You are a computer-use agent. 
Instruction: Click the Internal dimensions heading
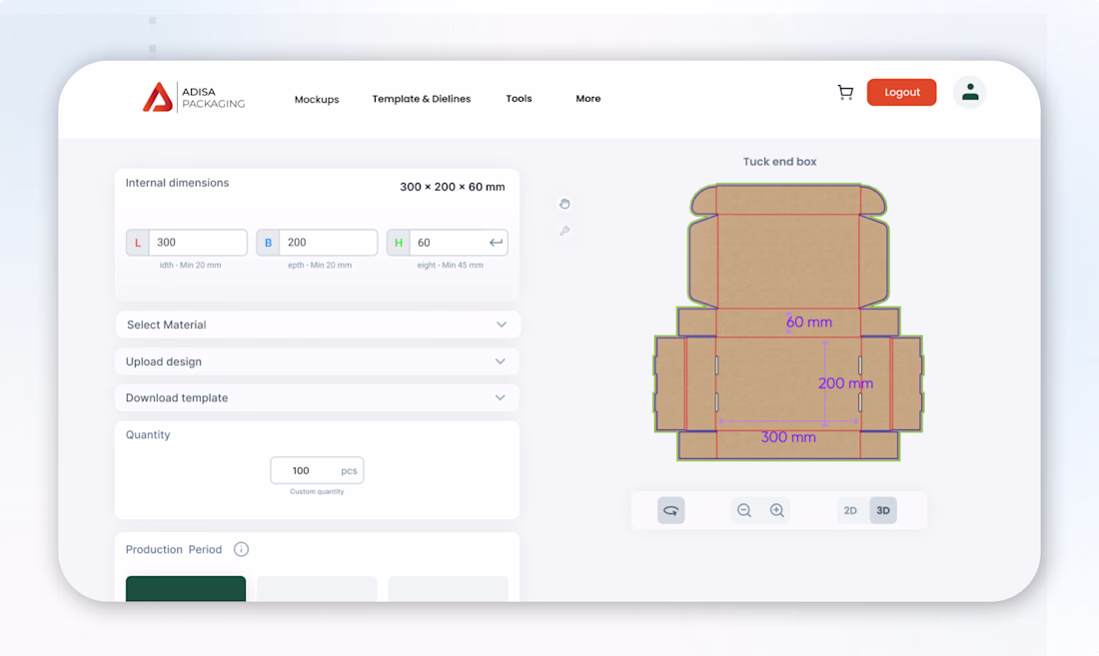click(177, 183)
